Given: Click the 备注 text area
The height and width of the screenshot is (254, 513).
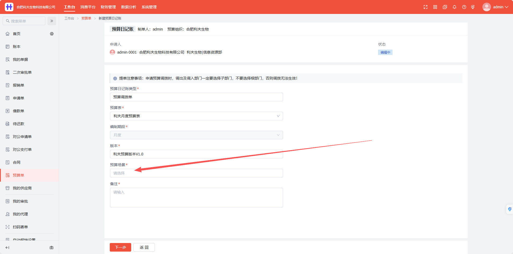Looking at the screenshot, I should click(x=196, y=197).
